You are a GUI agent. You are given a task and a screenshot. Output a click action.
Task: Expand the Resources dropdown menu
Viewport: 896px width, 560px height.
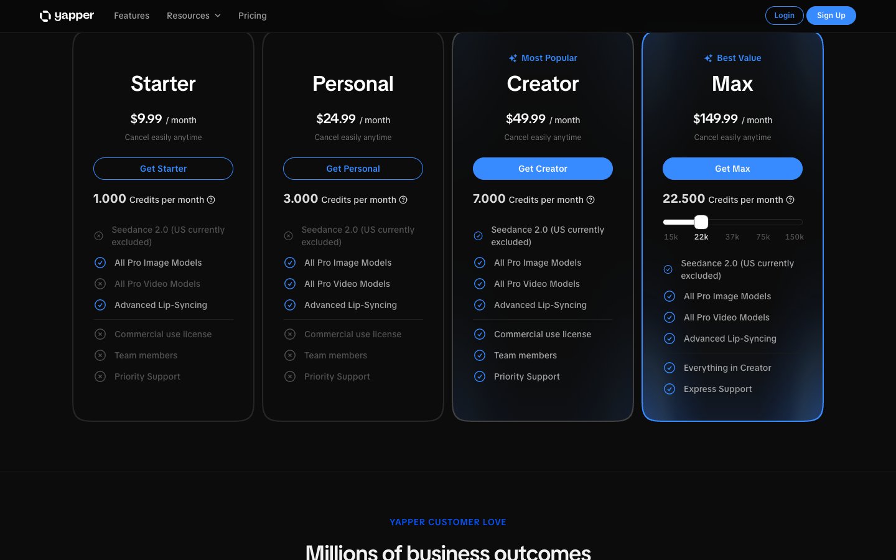point(194,16)
